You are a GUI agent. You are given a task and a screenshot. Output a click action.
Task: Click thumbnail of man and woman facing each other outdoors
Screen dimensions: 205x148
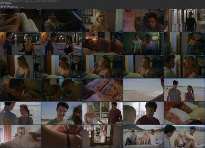[x=61, y=43]
